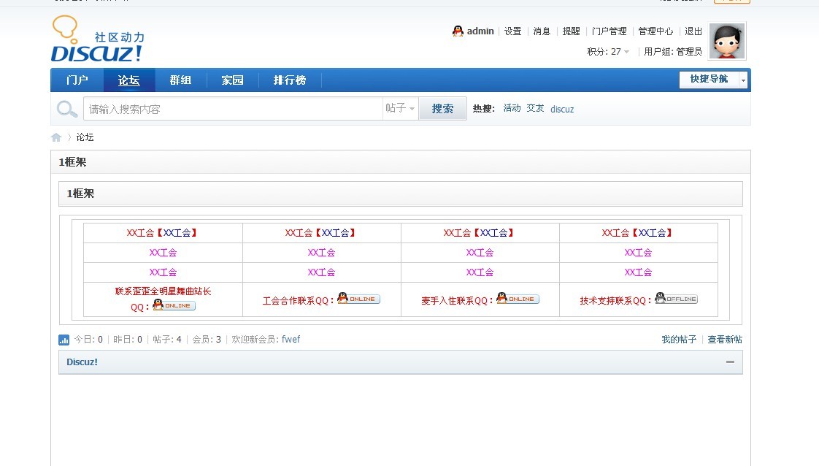The width and height of the screenshot is (819, 466).
Task: Open the inner 1框架 forum heading
Action: tap(80, 194)
